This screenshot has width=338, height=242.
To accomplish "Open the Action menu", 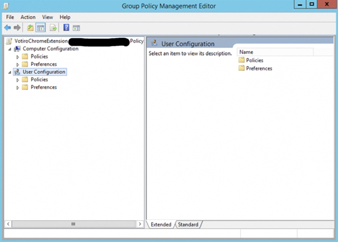I will (28, 17).
